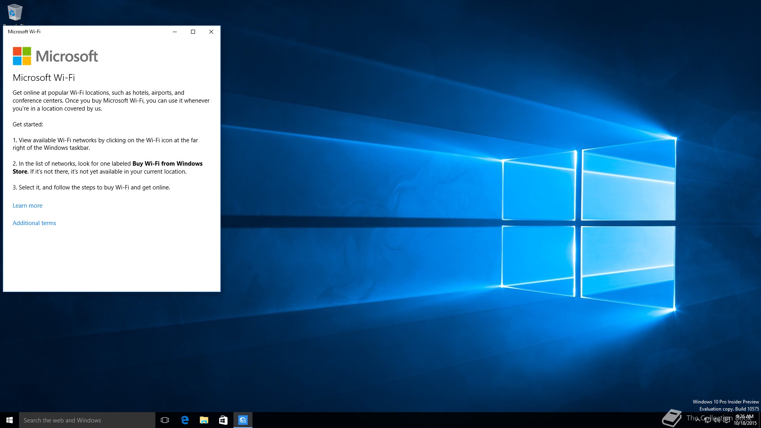Click step 3 'Select it, and follow' text

[x=91, y=187]
